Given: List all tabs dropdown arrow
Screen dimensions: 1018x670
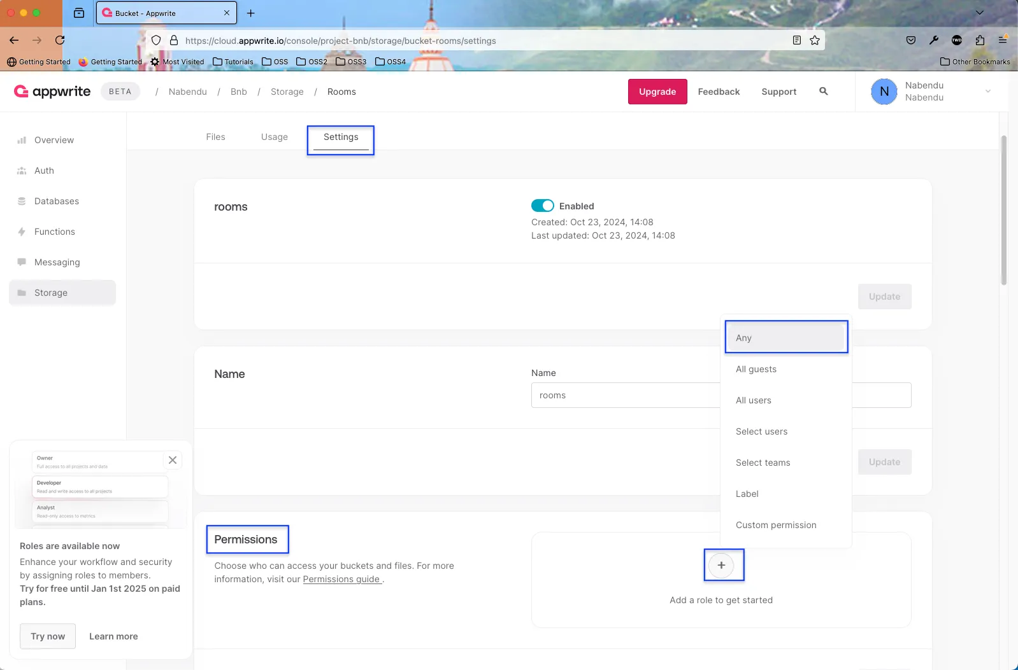Looking at the screenshot, I should click(980, 13).
